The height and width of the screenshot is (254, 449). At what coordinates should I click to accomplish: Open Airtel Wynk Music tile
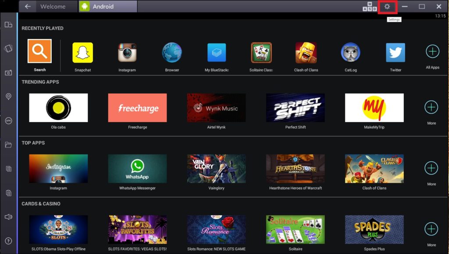click(x=217, y=108)
